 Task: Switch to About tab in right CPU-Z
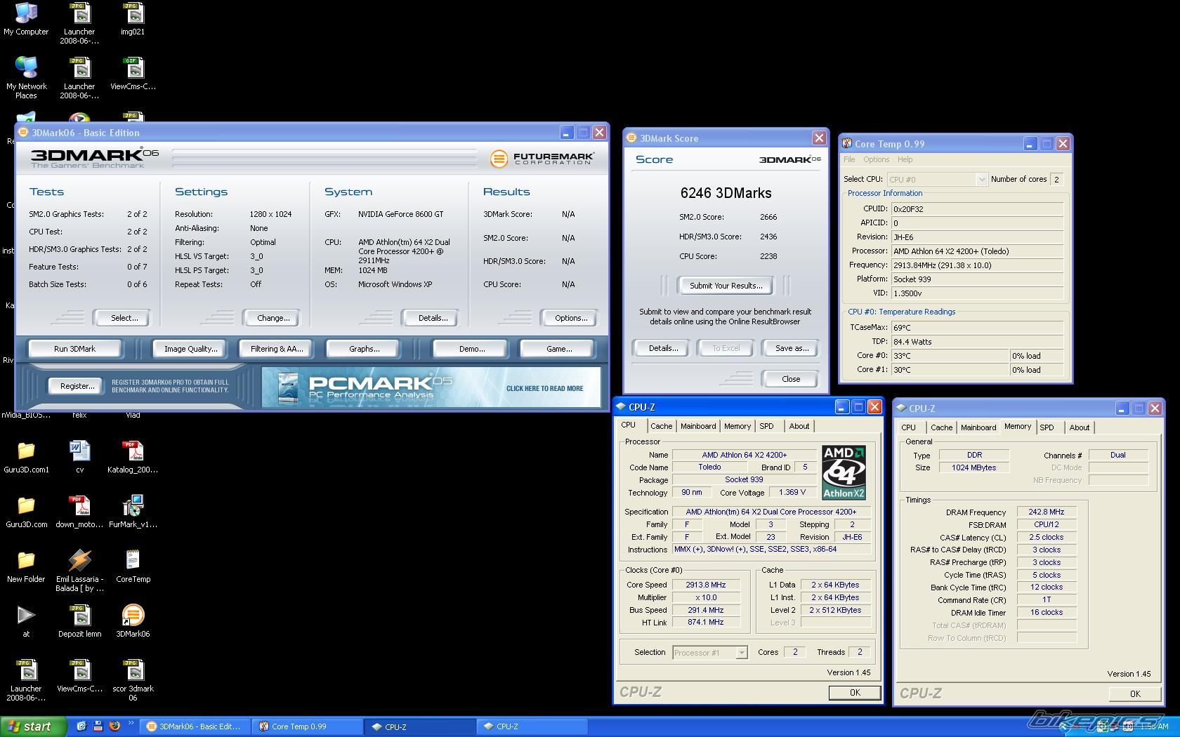pos(1079,427)
